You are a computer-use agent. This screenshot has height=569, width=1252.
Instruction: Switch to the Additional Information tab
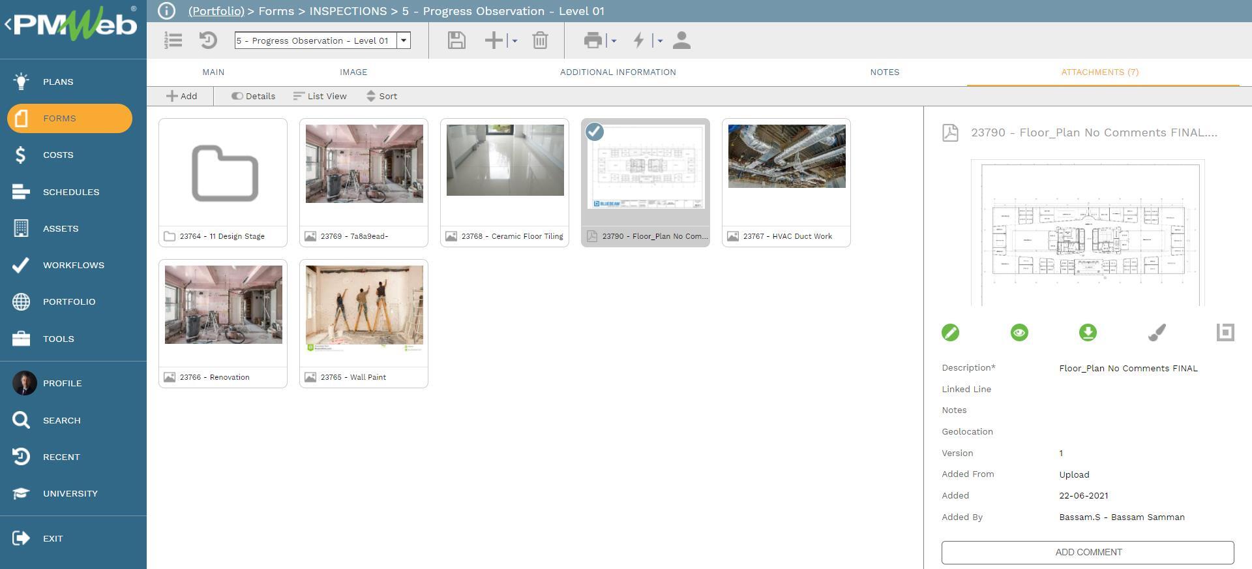618,72
